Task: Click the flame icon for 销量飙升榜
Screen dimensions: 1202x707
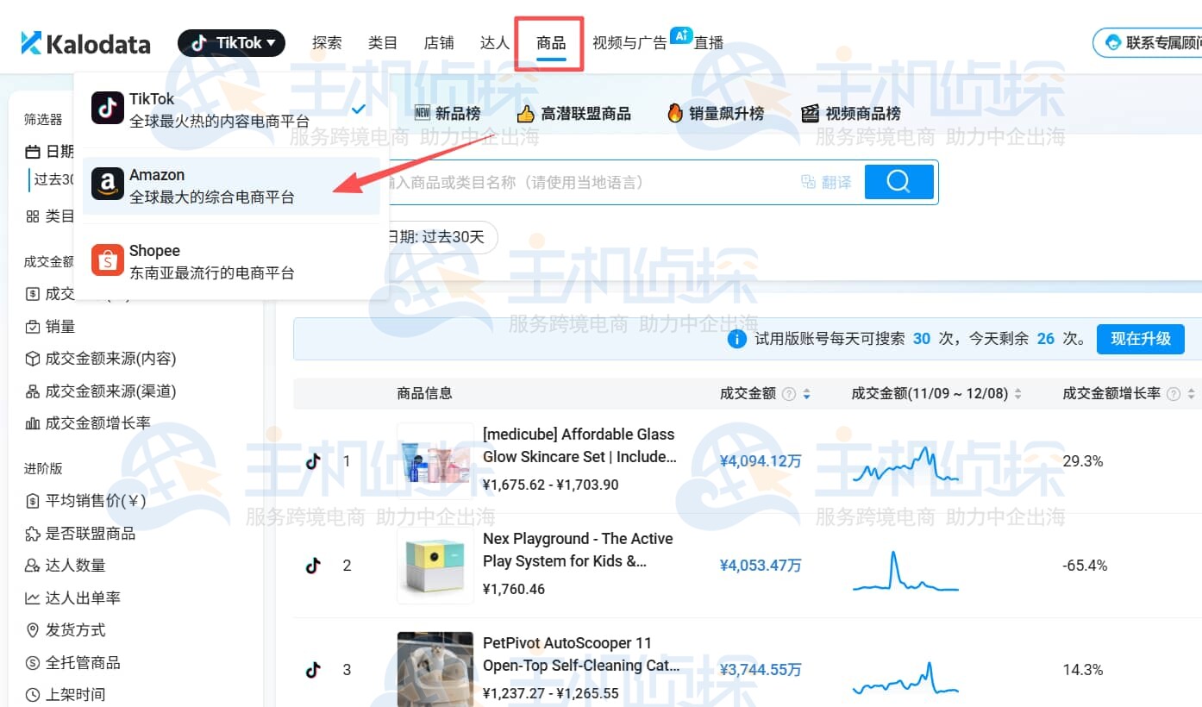Action: pyautogui.click(x=674, y=112)
